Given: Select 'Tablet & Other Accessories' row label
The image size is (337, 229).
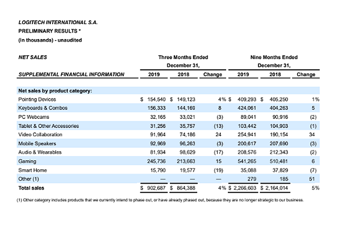Looking at the screenshot, I should (49, 126).
